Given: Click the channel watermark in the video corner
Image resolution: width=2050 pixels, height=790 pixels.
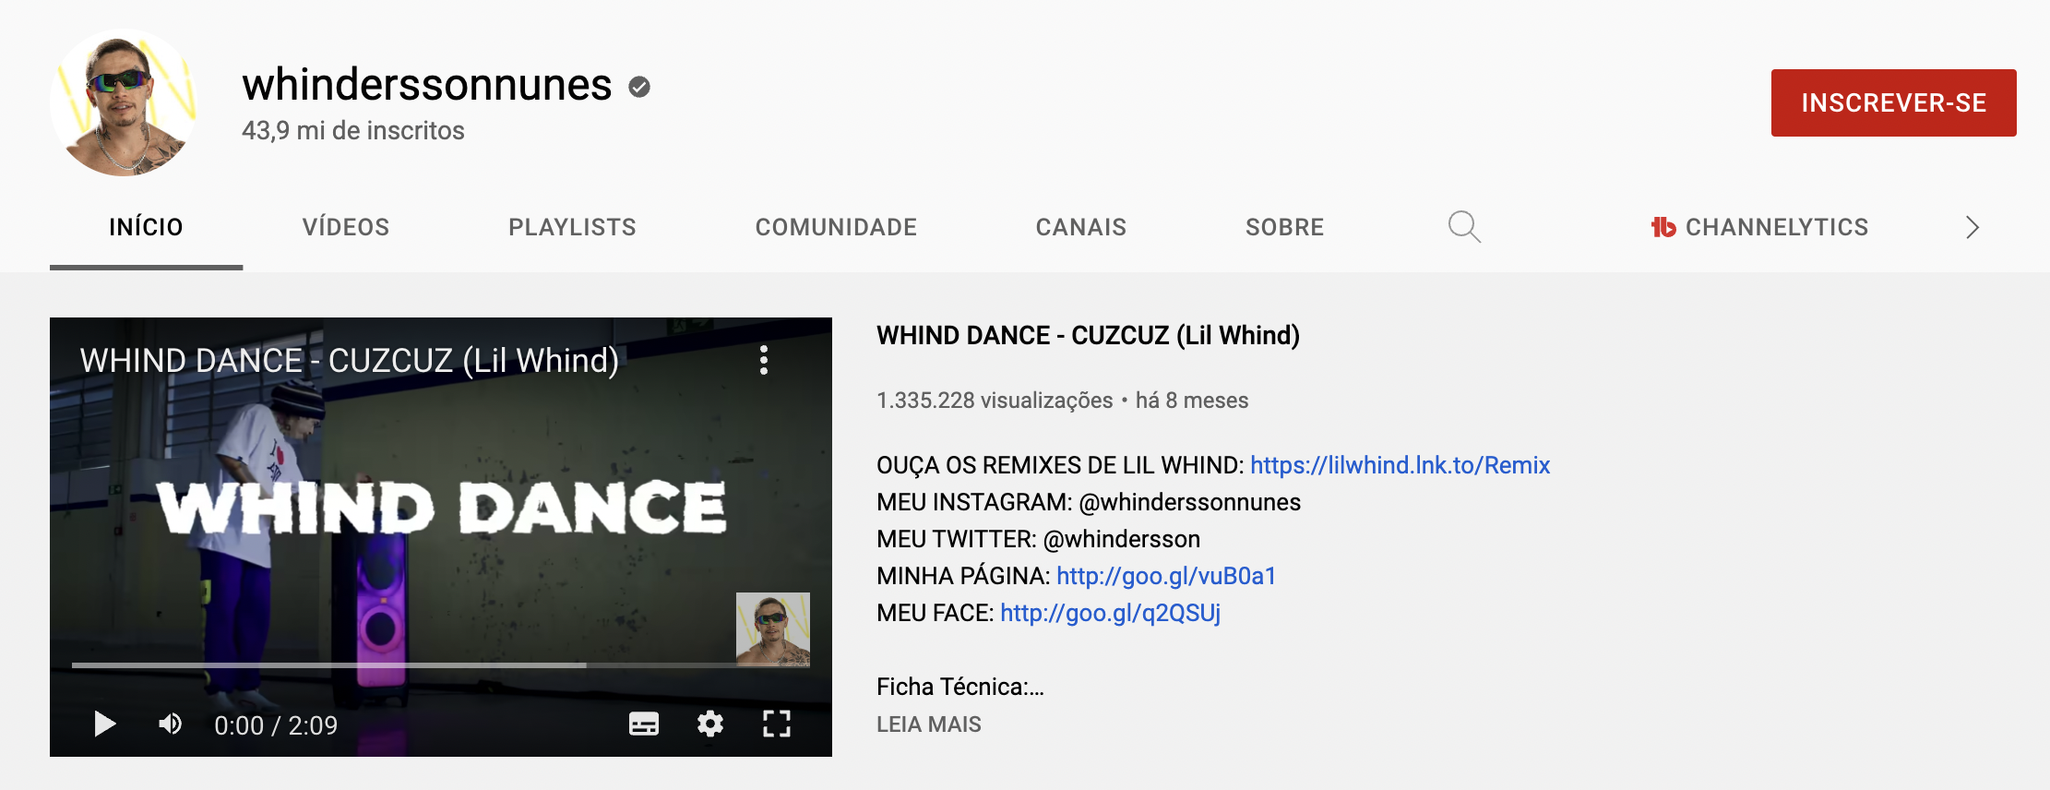Looking at the screenshot, I should tap(772, 629).
